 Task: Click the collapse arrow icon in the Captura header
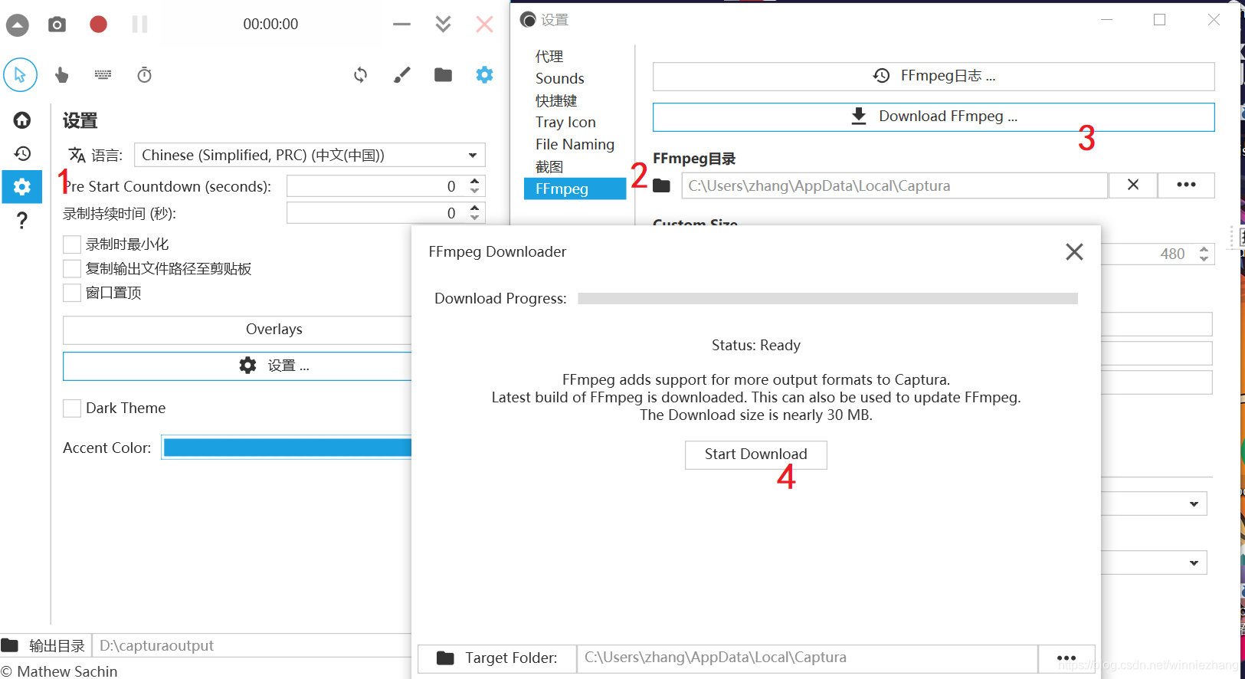click(x=17, y=25)
